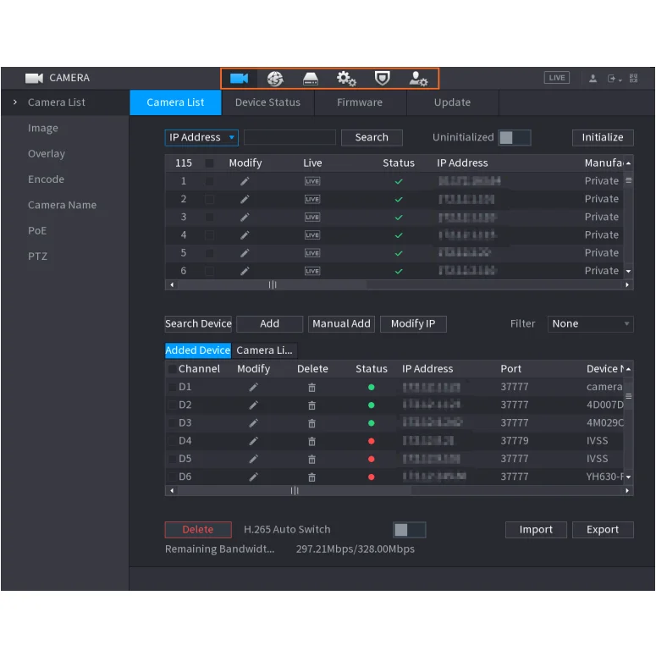Open PoE in the sidebar menu

37,230
